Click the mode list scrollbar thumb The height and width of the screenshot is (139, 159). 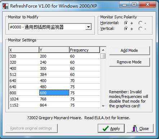pos(103,56)
